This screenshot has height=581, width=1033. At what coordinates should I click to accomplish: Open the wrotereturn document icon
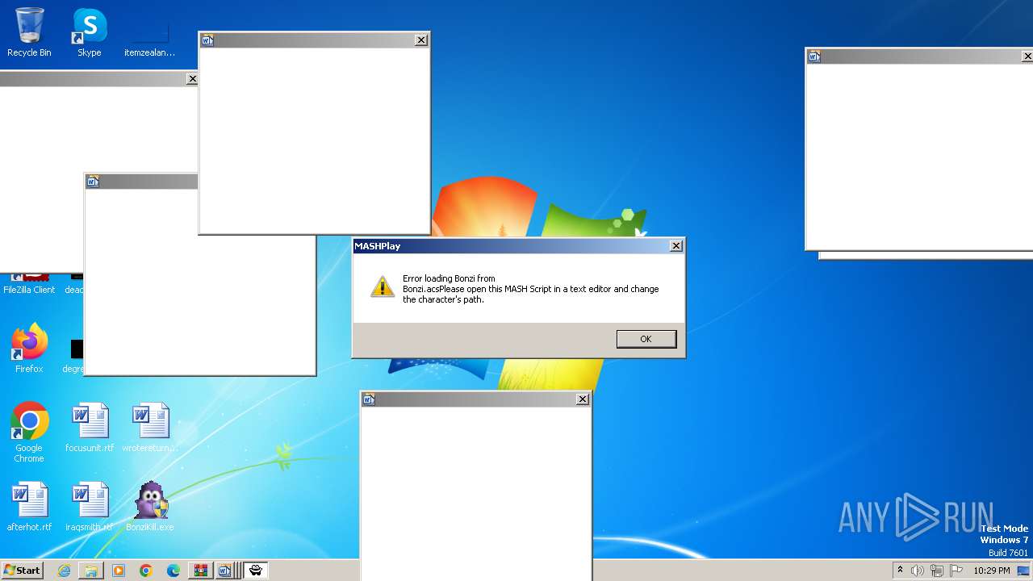tap(150, 428)
